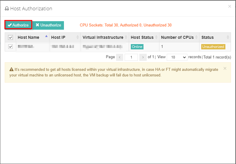Sort by Host IP column
This screenshot has height=164, width=236.
[x=65, y=37]
